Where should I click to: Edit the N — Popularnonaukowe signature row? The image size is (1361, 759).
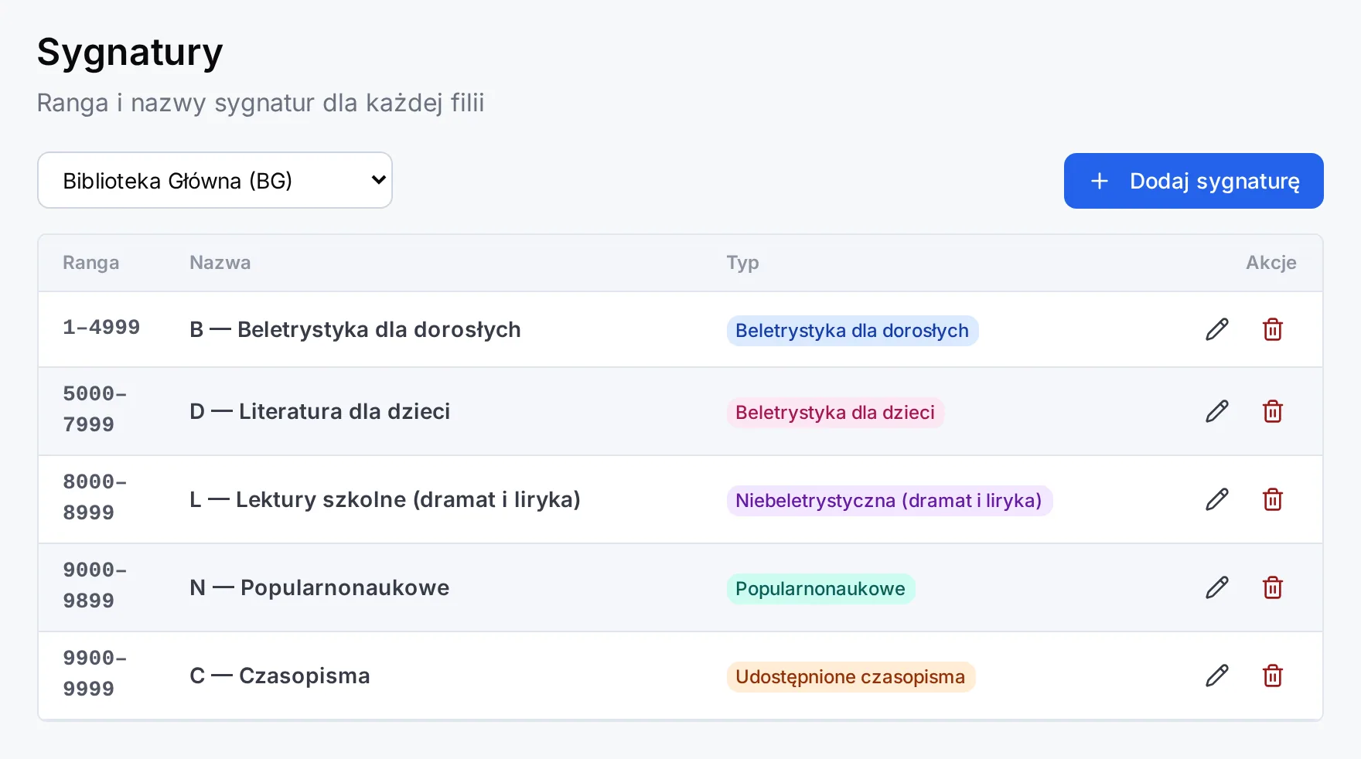tap(1217, 587)
